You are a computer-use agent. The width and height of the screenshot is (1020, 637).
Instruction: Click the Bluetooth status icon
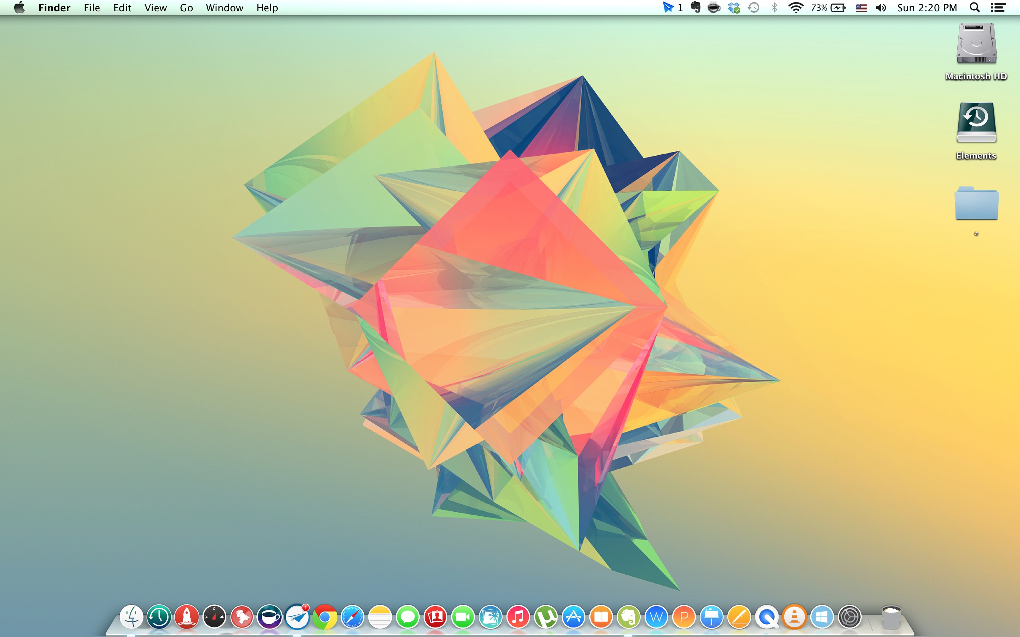pos(774,7)
